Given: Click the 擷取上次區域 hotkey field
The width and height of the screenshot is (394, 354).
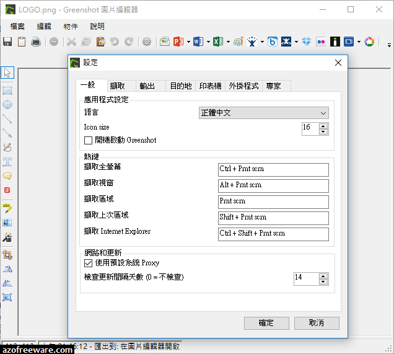Looking at the screenshot, I should (x=273, y=218).
